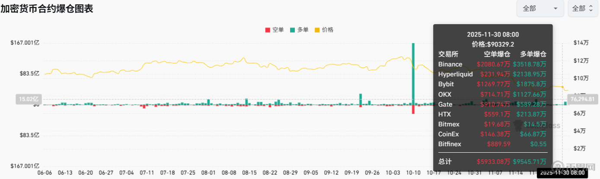
Task: Click the 加密货币合约爆仓图表 chart title
Action: pyautogui.click(x=47, y=8)
